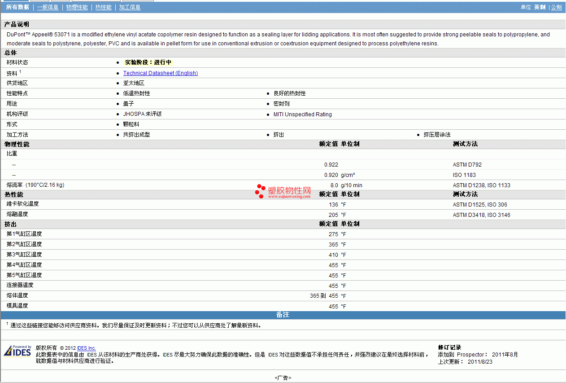Follow the IDES Inc. copyright link
This screenshot has width=566, height=383.
[87, 348]
